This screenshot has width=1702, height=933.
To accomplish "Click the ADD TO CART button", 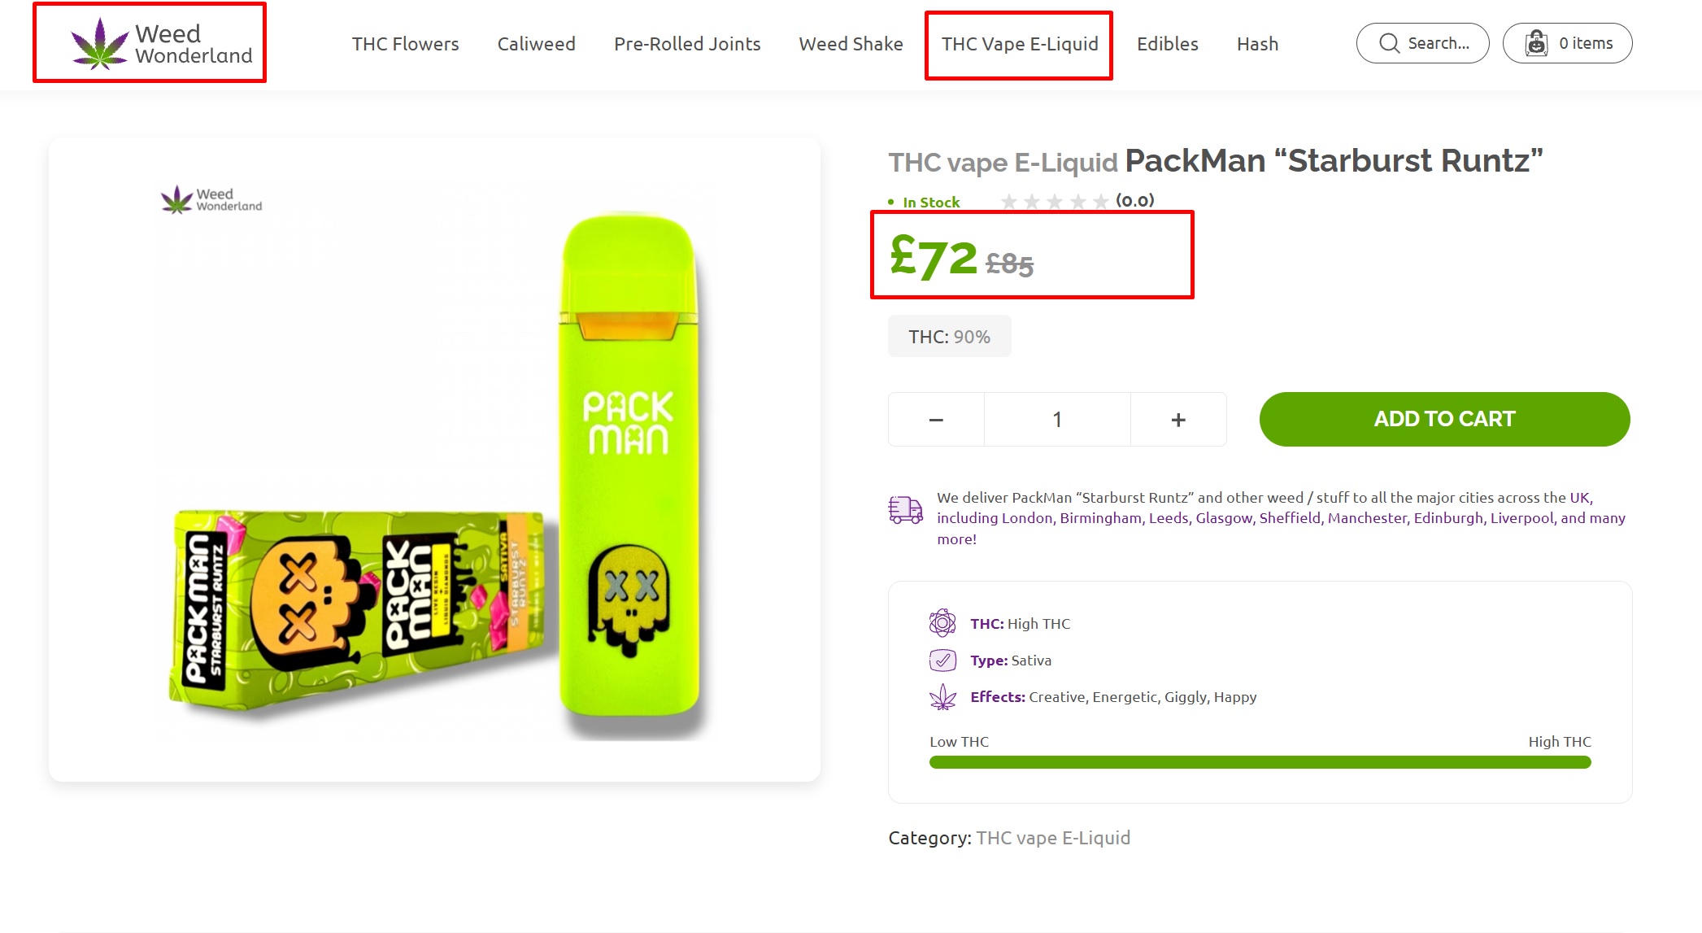I will tap(1444, 419).
